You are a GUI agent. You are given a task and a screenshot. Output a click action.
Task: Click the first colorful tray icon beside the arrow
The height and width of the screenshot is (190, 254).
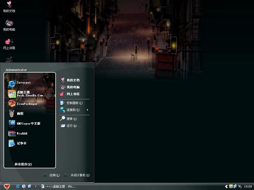click(231, 186)
